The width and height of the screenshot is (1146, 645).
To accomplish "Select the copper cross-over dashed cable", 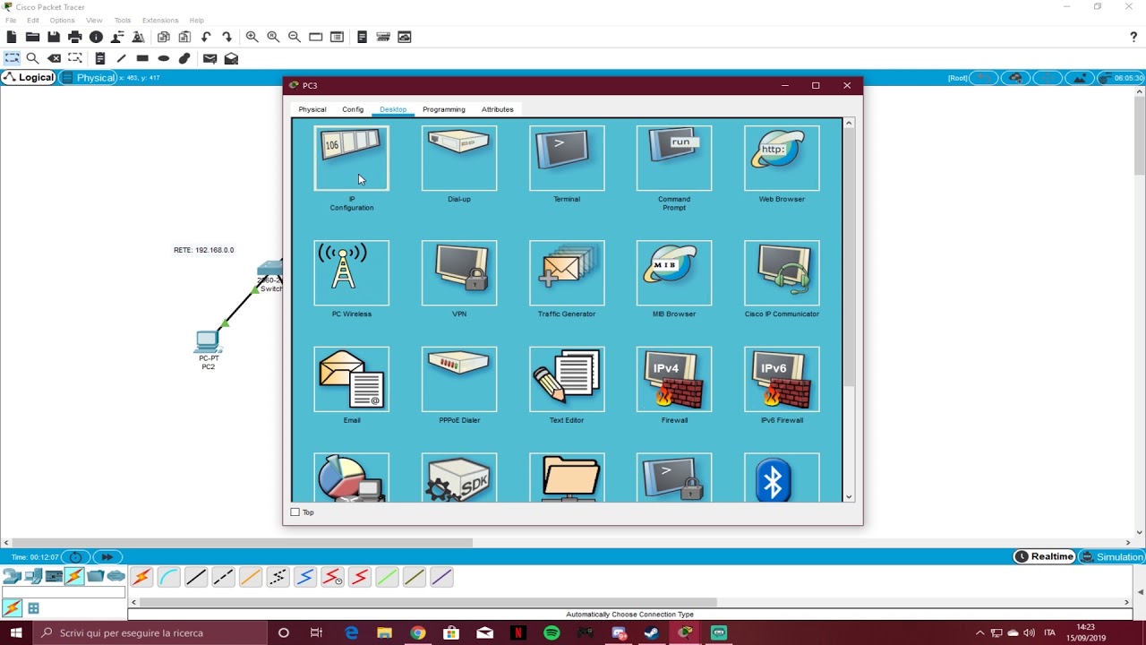I will (x=223, y=578).
